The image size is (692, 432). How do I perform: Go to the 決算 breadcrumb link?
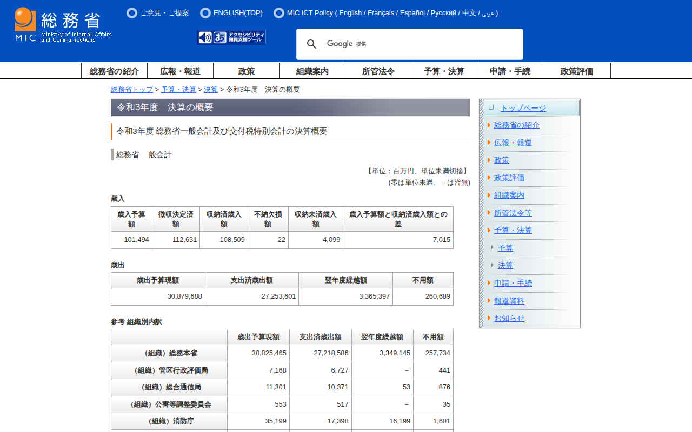click(x=211, y=90)
